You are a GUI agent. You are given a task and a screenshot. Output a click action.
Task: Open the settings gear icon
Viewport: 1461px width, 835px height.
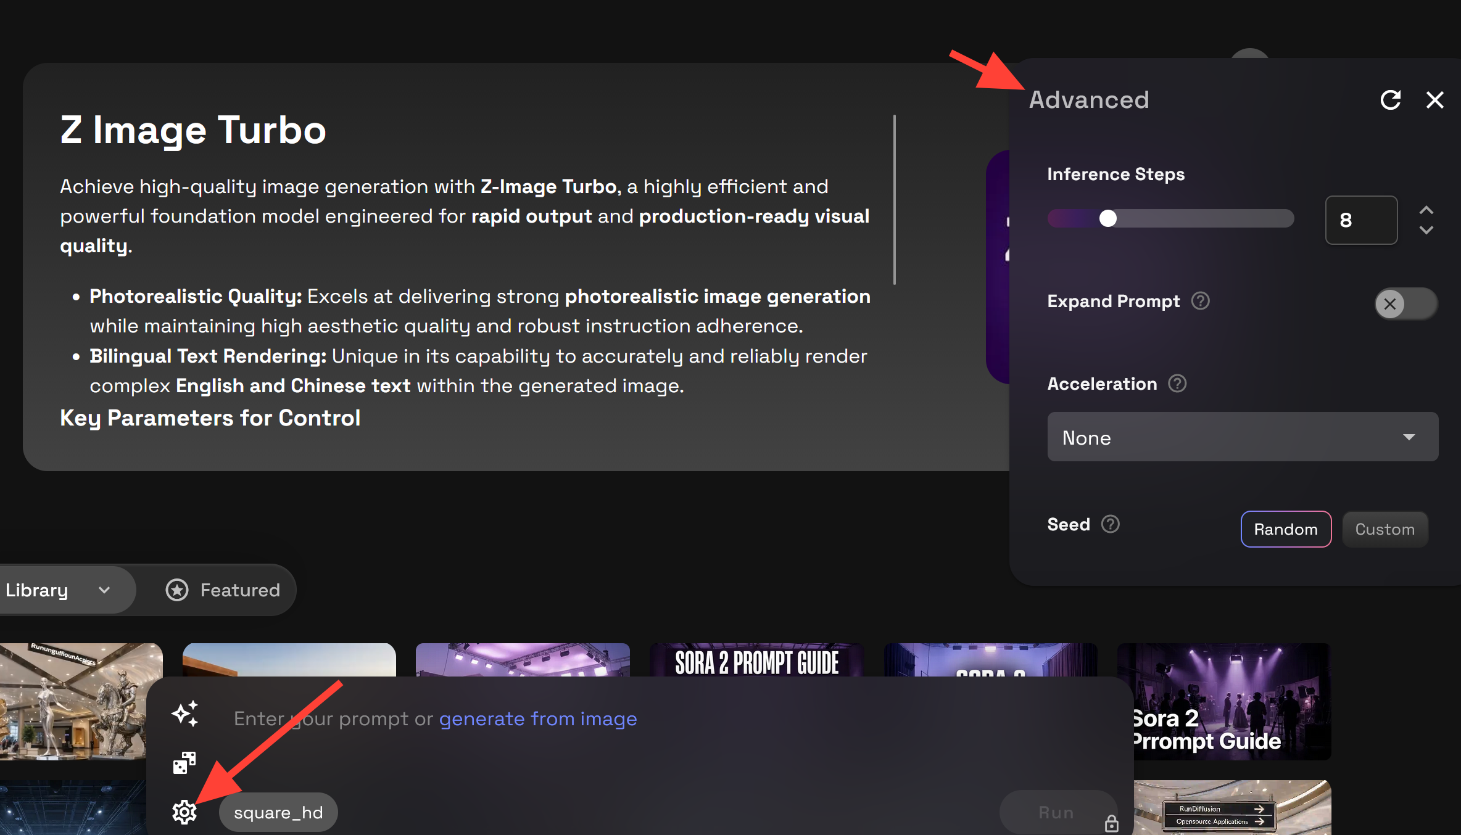pyautogui.click(x=184, y=812)
